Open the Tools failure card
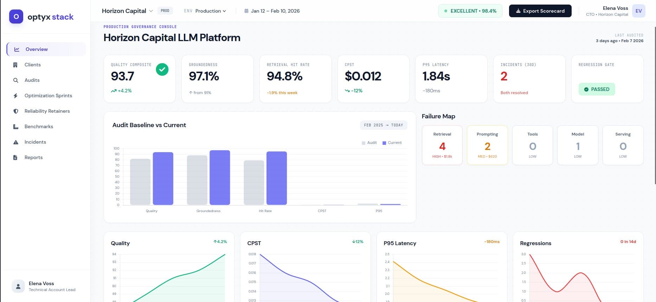The height and width of the screenshot is (302, 656). tap(532, 145)
